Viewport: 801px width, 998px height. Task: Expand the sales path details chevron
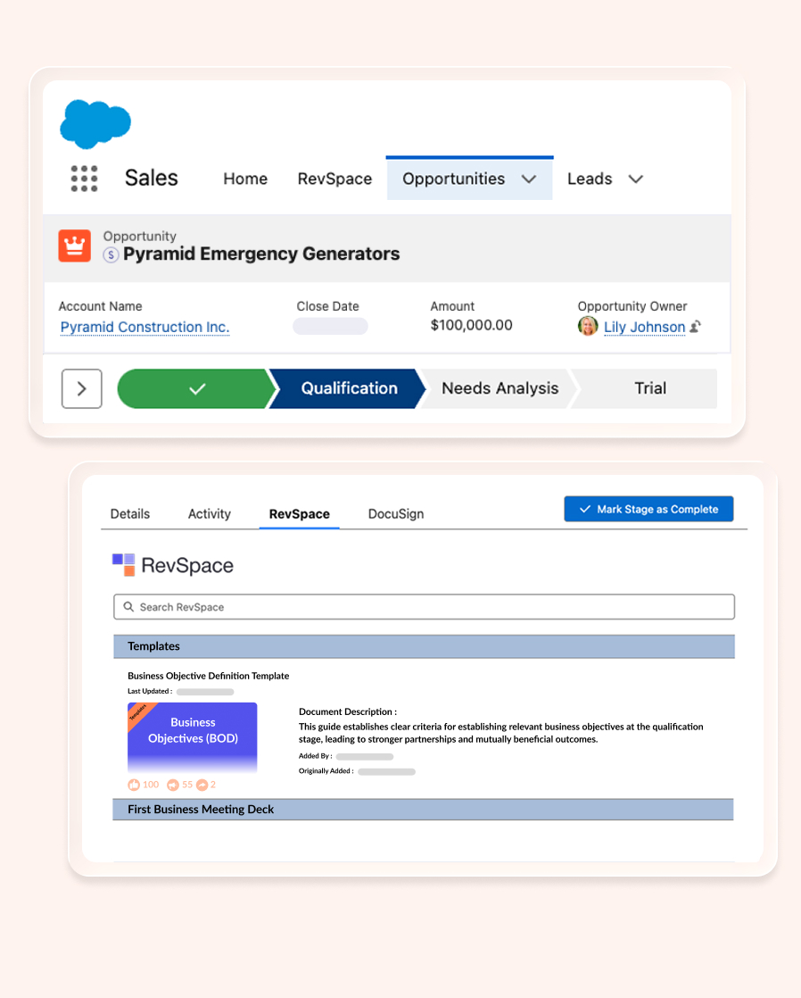(81, 388)
